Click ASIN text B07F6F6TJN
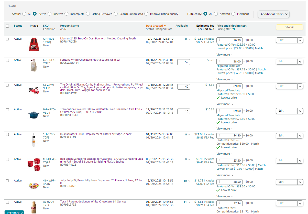Screen dimensions: 308x214 68,137
